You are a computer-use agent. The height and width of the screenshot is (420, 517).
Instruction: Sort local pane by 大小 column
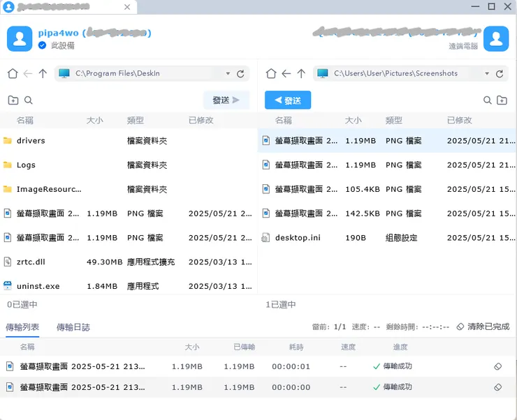point(95,121)
